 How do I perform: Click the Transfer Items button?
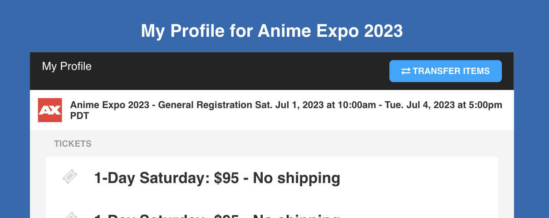point(445,71)
